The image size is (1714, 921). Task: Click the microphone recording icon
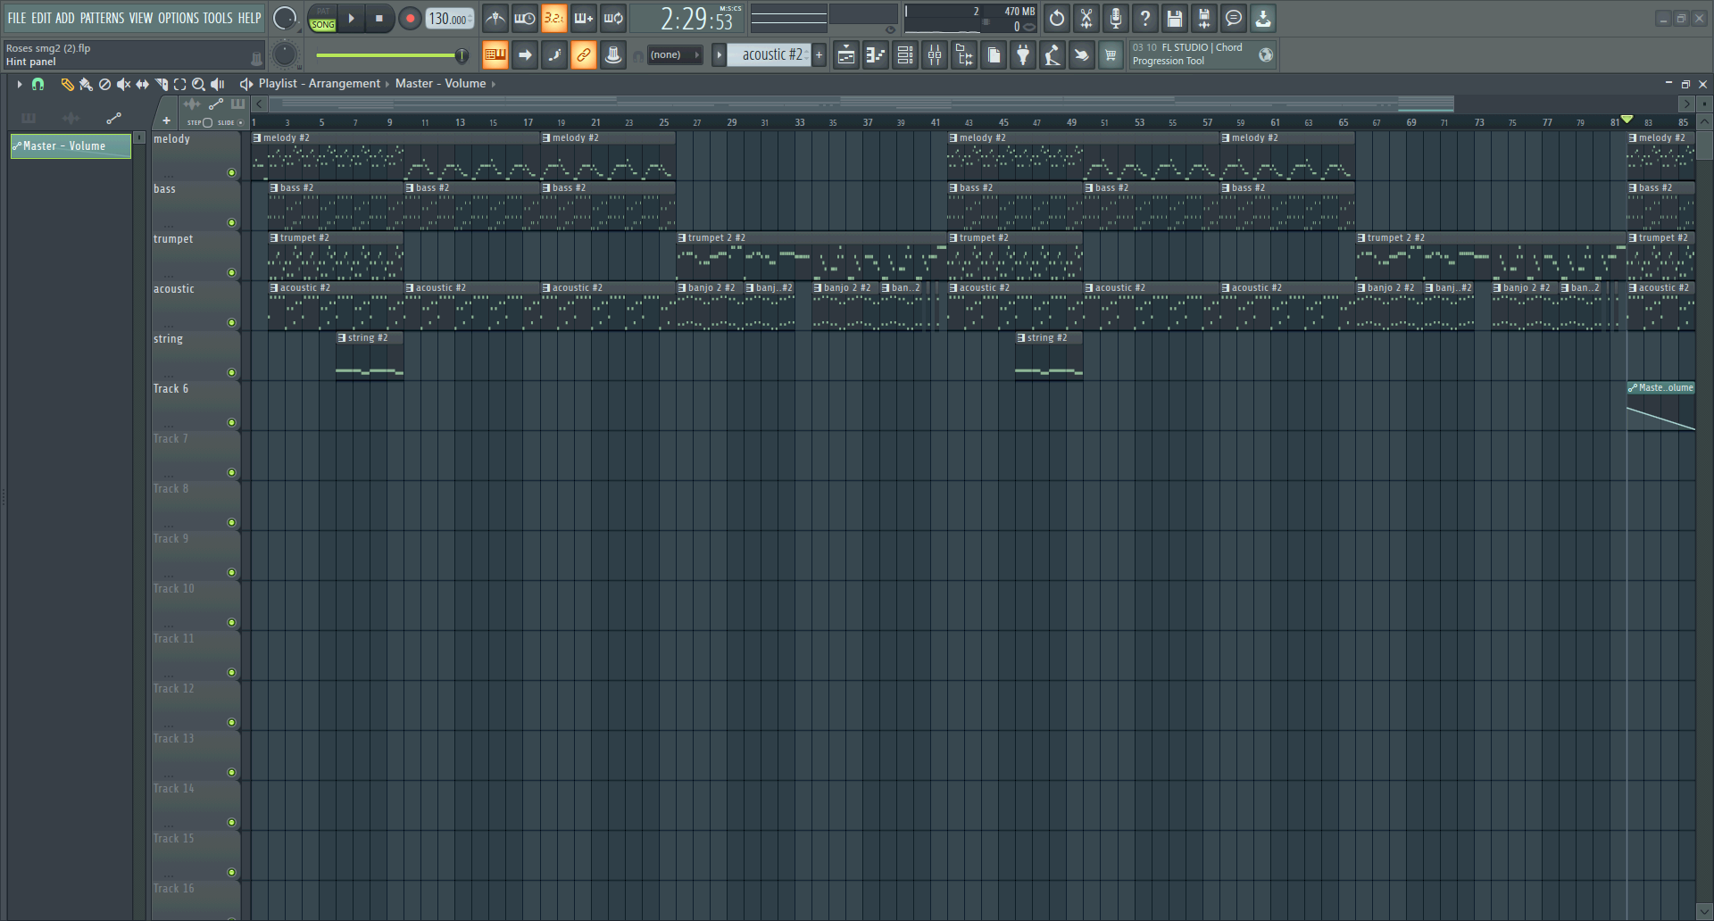[x=1115, y=19]
